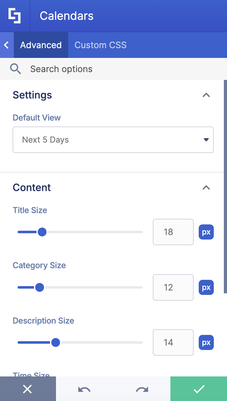Click the Title Size label
This screenshot has width=227, height=401.
click(30, 210)
